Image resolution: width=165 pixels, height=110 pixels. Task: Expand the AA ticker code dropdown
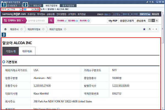pyautogui.click(x=33, y=9)
